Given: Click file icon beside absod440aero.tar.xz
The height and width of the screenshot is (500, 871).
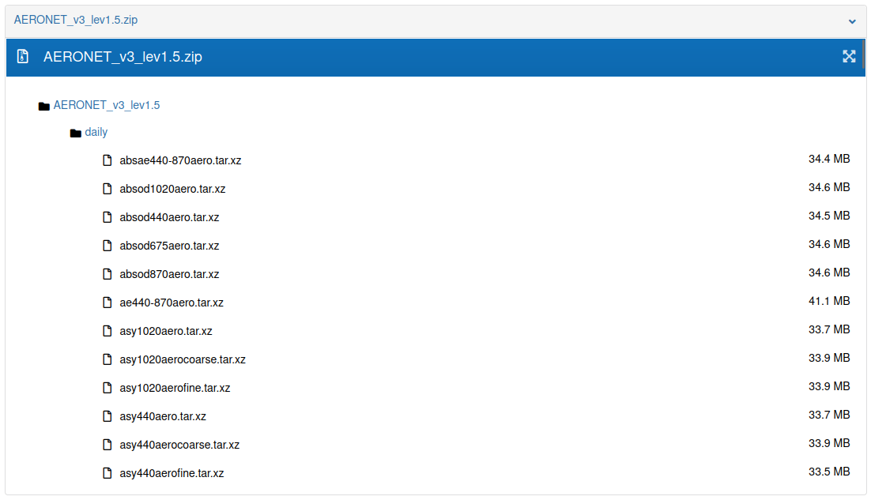Looking at the screenshot, I should (x=107, y=217).
